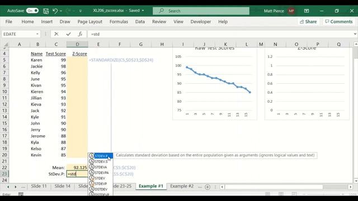
Task: Choose STDEVPA from autocomplete list
Action: [101, 173]
